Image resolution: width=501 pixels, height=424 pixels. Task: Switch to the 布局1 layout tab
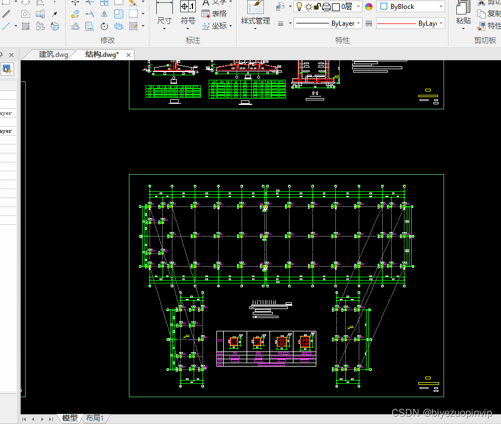tap(95, 418)
